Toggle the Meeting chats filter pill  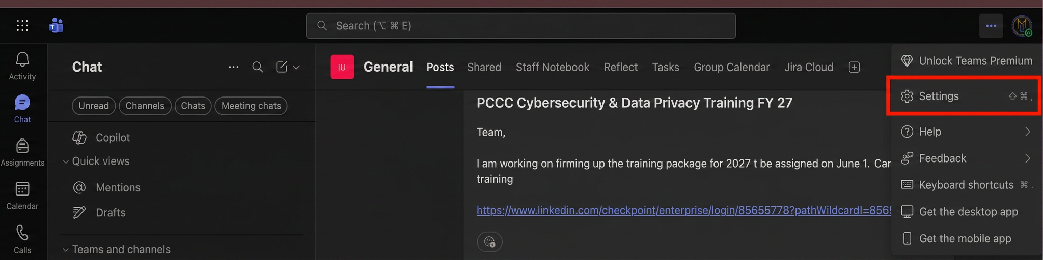tap(251, 106)
